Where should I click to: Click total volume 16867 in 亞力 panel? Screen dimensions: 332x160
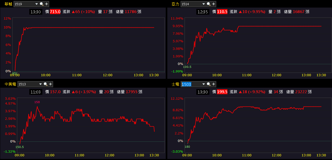299,12
